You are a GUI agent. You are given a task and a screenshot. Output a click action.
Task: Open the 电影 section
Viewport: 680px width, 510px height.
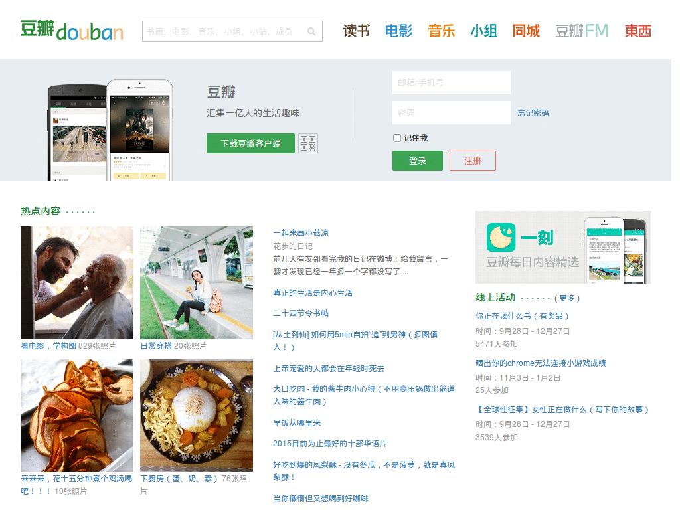click(398, 31)
